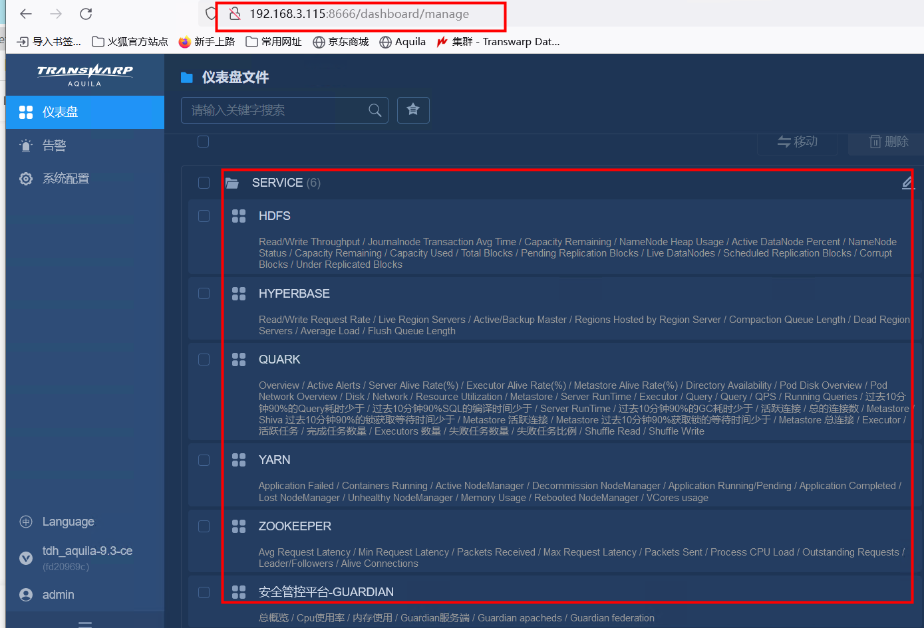Click the 安全管控平台-GUARDIAN grid icon

point(239,592)
